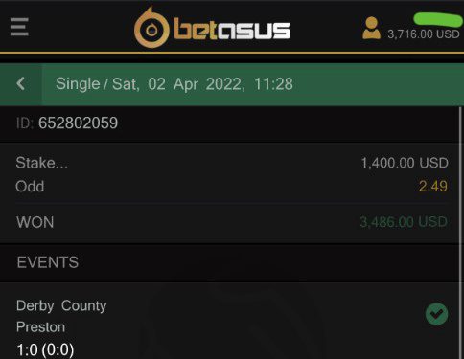Click the Betasus wordmark text

232,30
